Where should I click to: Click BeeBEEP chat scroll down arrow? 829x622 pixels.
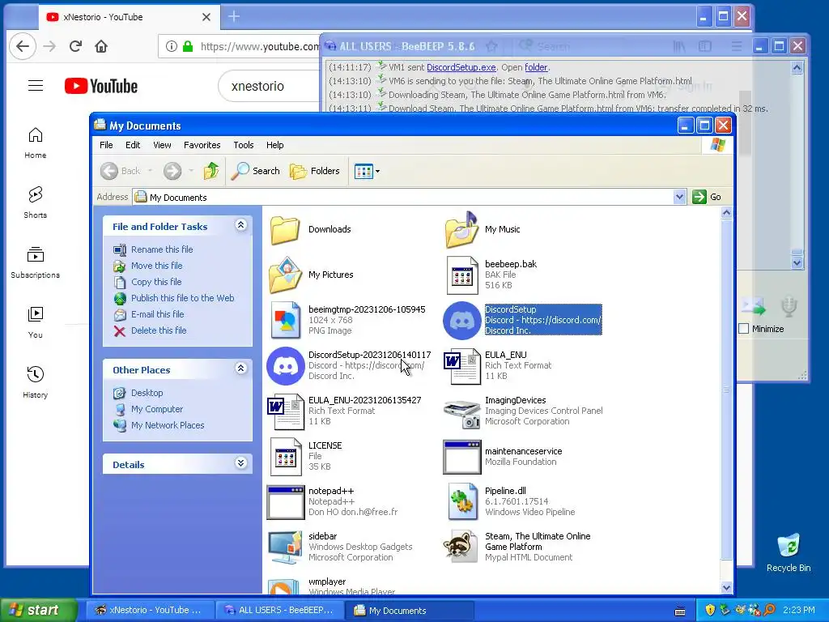[x=797, y=262]
